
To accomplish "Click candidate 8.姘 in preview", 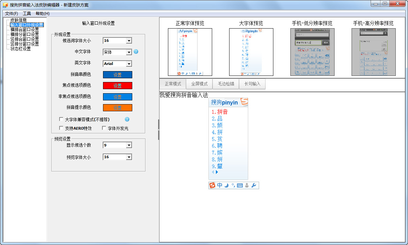I will 217,159.
